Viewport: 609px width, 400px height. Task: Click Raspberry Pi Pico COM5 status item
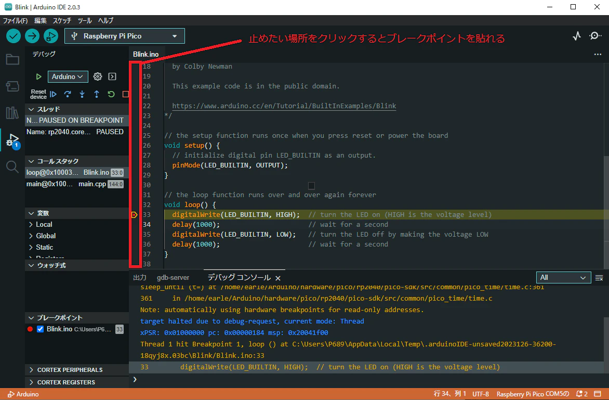point(533,394)
